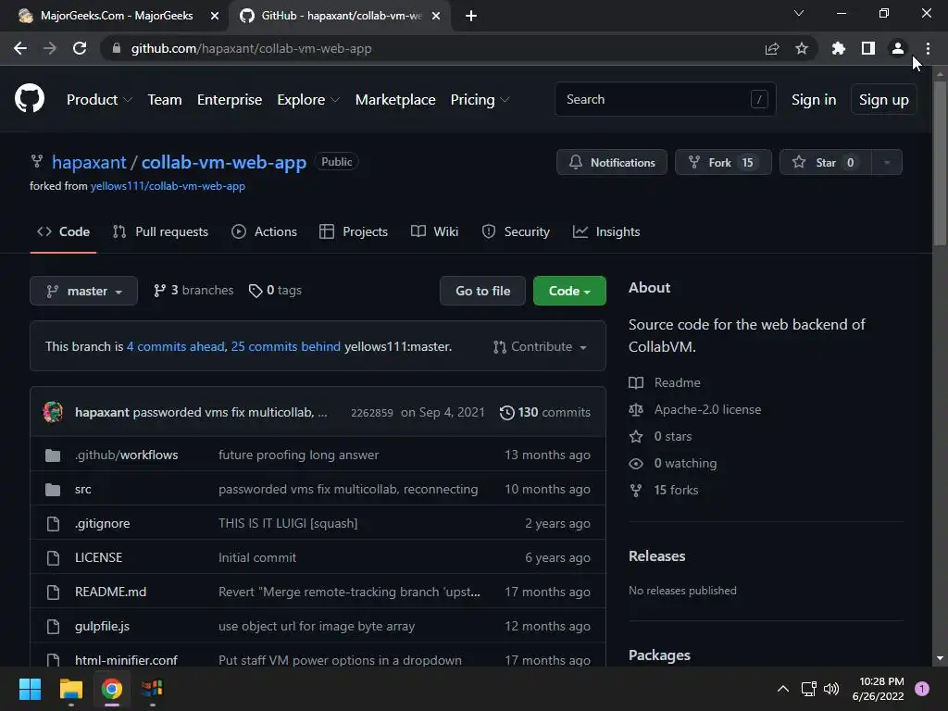Toggle the Chrome side panel icon

[x=868, y=48]
